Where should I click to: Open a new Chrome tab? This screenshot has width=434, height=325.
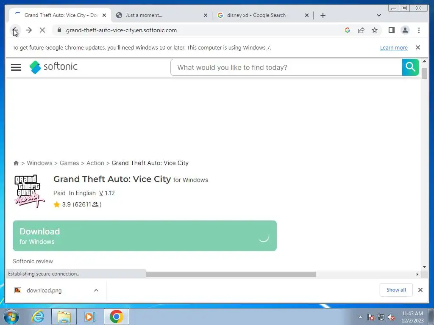(323, 15)
